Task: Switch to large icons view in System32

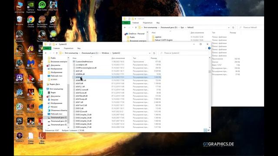Action: click(208, 130)
